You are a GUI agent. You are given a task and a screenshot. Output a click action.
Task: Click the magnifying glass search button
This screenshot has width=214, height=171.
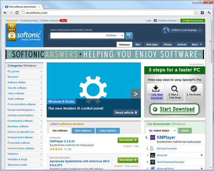click(129, 35)
